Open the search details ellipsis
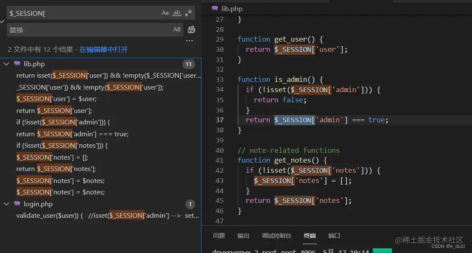 coord(189,41)
